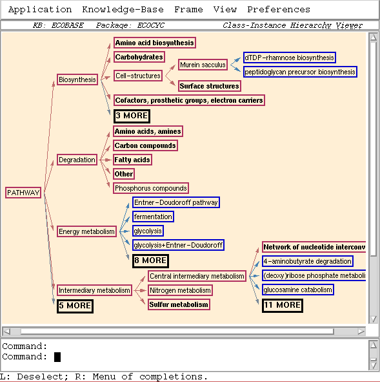Select the Murein sacculus node
The height and width of the screenshot is (382, 380).
[203, 65]
